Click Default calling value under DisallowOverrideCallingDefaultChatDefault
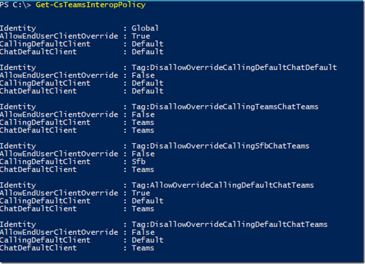The image size is (365, 264). pos(148,83)
